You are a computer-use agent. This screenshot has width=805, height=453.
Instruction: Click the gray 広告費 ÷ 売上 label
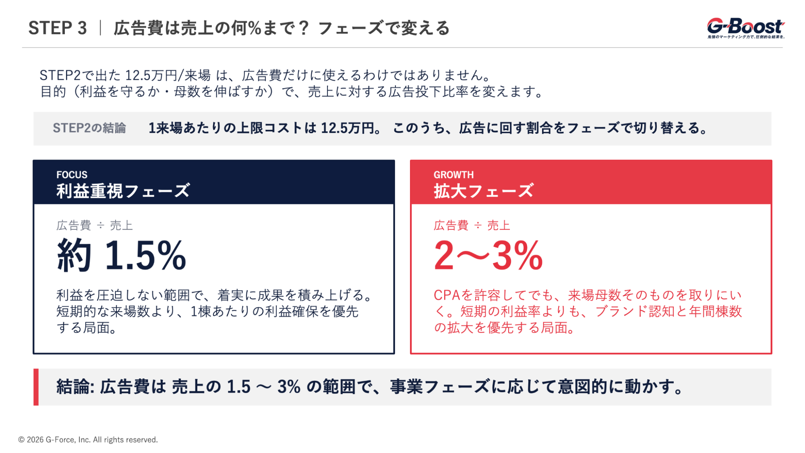click(x=95, y=225)
